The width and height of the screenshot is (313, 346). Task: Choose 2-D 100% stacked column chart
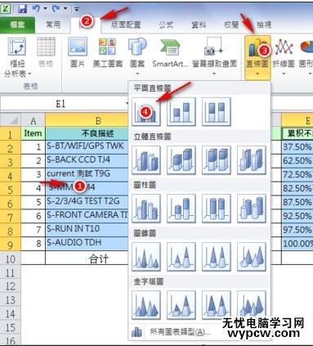(x=217, y=112)
